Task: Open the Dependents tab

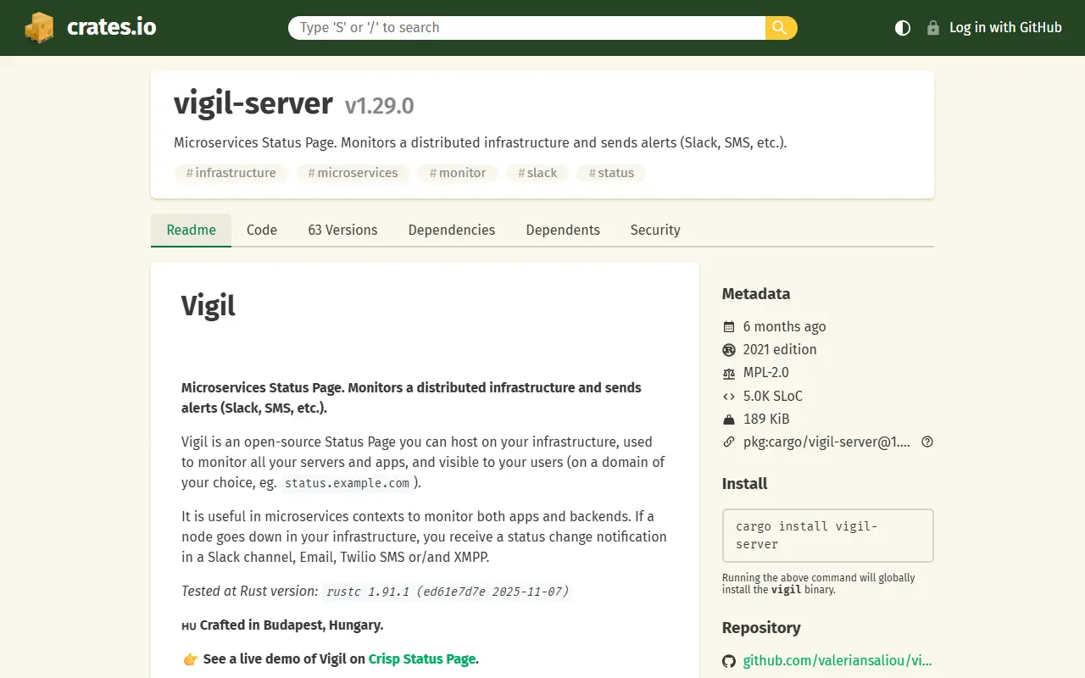Action: [x=563, y=230]
